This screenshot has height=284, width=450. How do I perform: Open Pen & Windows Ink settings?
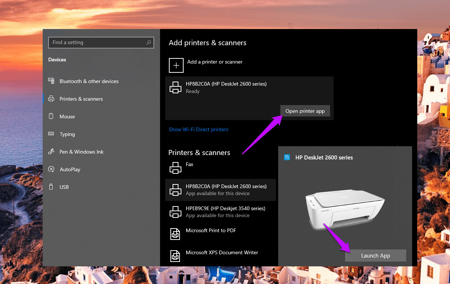81,152
